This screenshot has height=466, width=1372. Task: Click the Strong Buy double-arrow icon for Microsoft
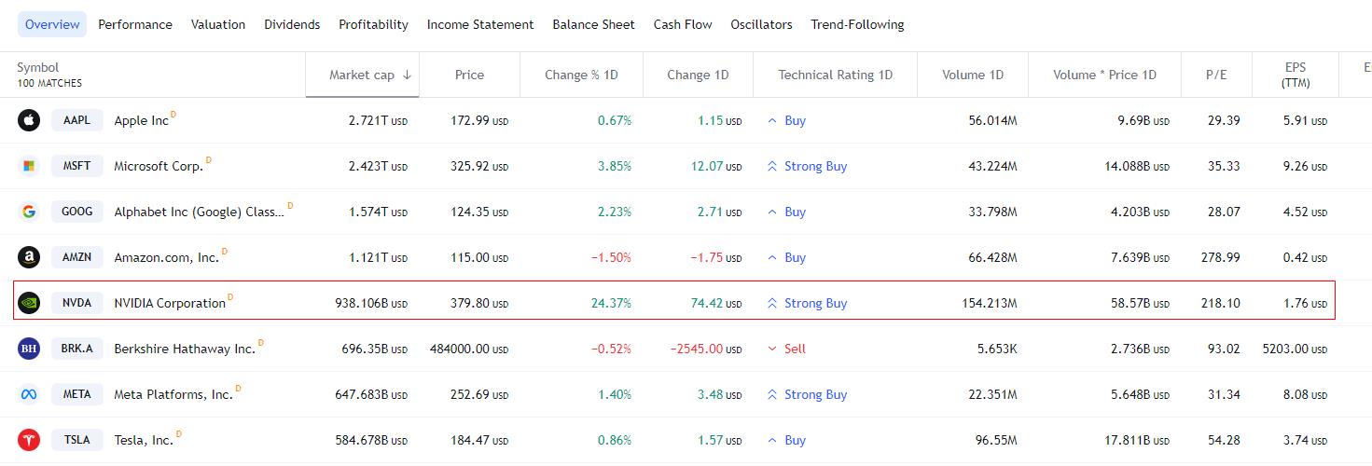tap(772, 166)
